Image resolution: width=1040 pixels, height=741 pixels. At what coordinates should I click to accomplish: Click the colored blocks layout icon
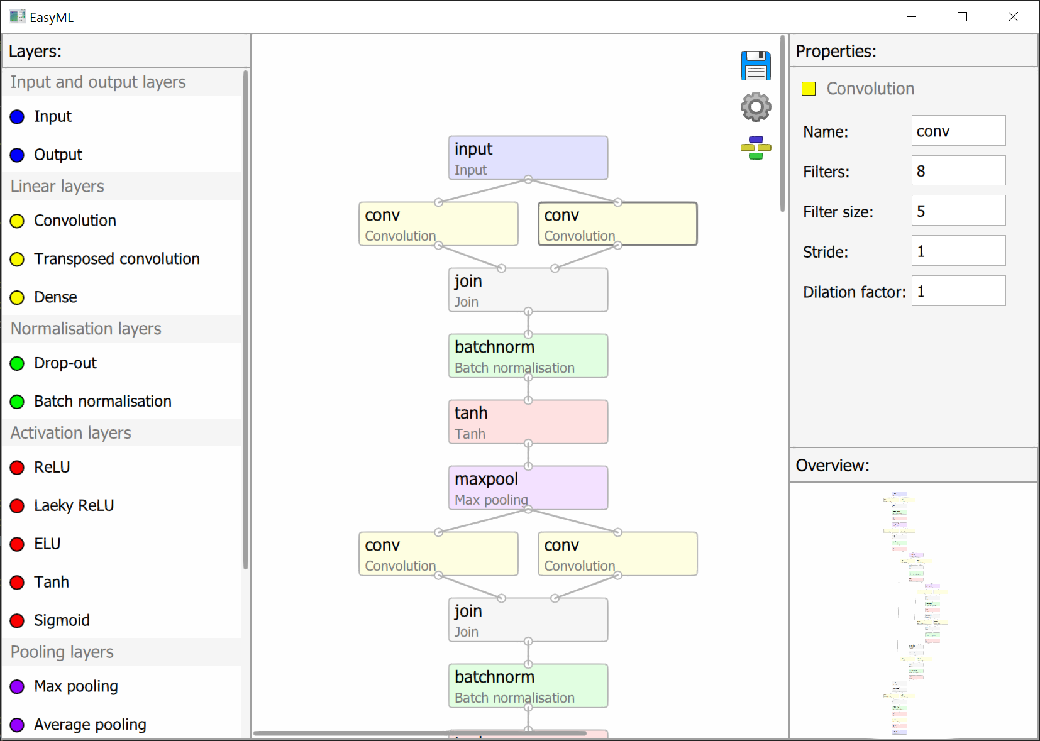click(756, 148)
